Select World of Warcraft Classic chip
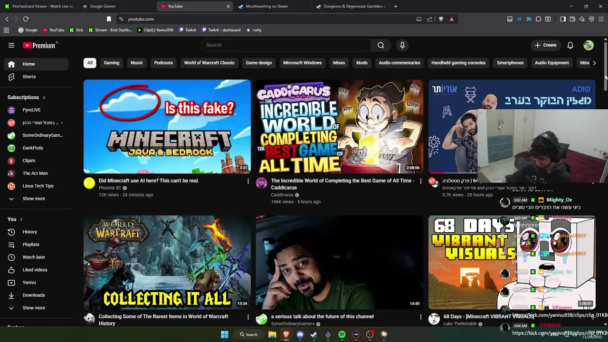The width and height of the screenshot is (608, 342). pyautogui.click(x=209, y=63)
